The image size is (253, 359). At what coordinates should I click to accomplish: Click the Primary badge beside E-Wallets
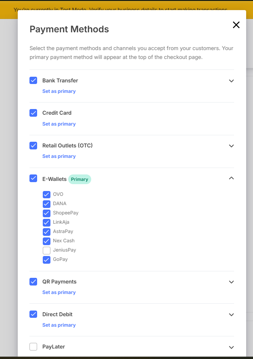(79, 179)
